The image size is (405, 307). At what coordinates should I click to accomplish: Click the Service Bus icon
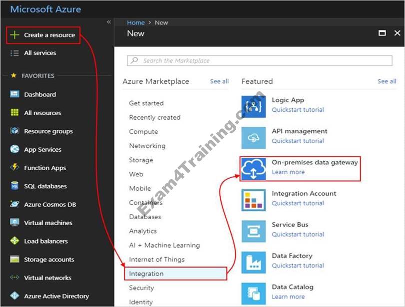pos(253,231)
